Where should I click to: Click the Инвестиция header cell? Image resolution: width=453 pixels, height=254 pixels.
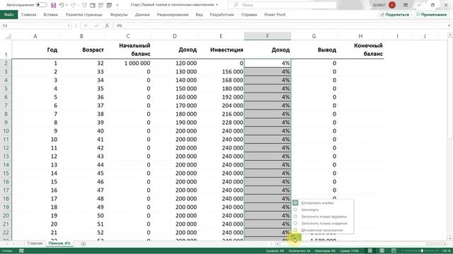pyautogui.click(x=221, y=50)
